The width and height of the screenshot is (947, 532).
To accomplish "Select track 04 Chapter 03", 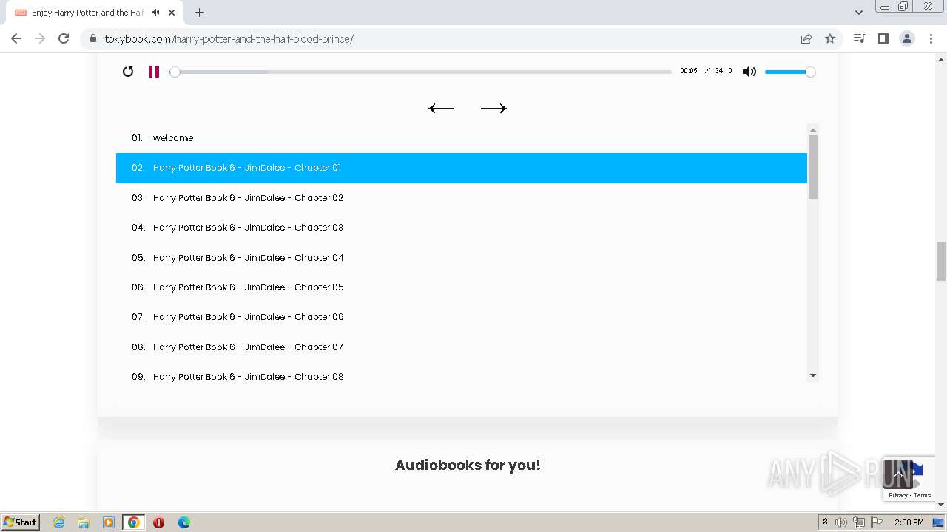I will (x=462, y=228).
